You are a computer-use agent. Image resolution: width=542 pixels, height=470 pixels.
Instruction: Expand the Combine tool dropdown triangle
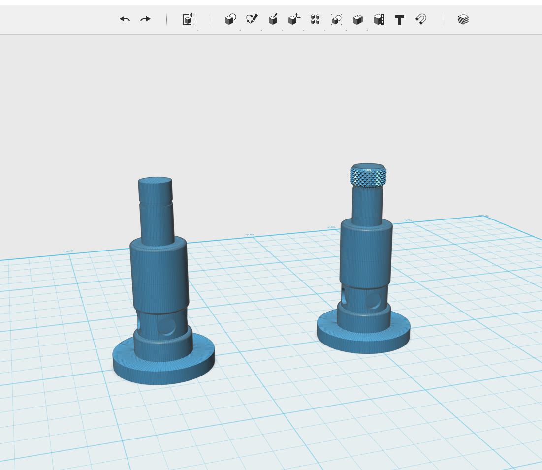(x=367, y=31)
